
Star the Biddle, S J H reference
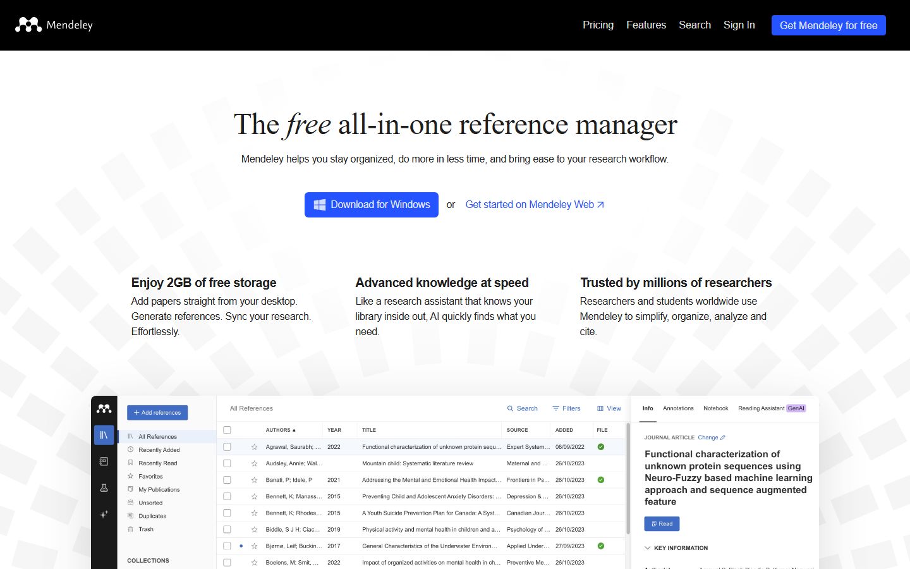point(254,529)
